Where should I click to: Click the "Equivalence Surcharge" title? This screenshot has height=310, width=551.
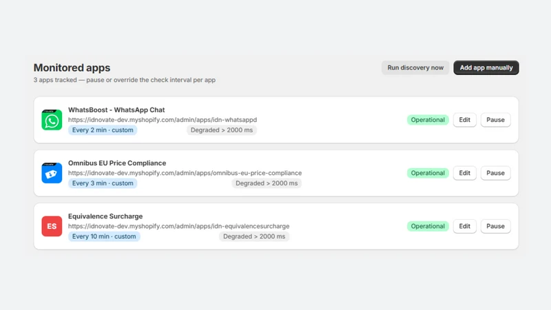[105, 216]
